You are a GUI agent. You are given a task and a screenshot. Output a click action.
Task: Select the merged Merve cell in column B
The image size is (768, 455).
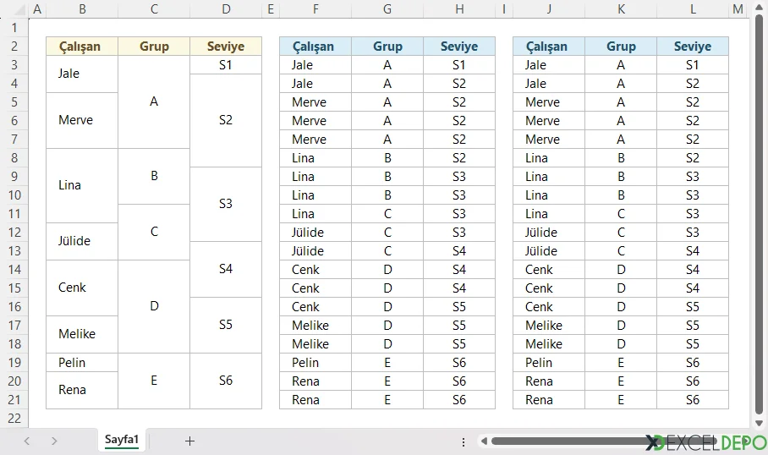82,120
